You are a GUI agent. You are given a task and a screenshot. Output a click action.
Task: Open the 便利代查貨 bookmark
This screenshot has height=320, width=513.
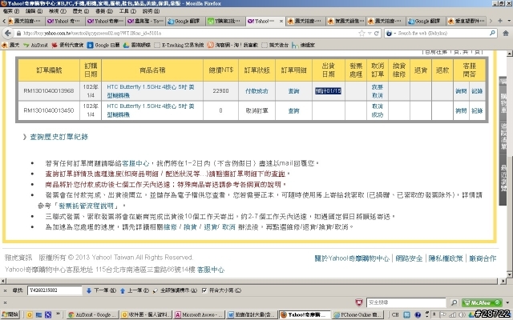[x=67, y=45]
